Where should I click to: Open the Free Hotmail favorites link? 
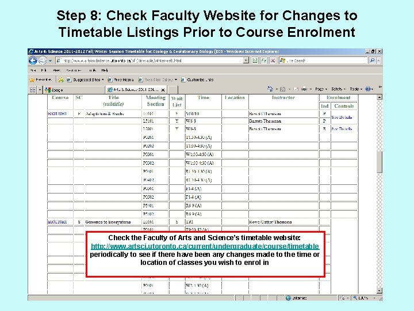(121, 79)
